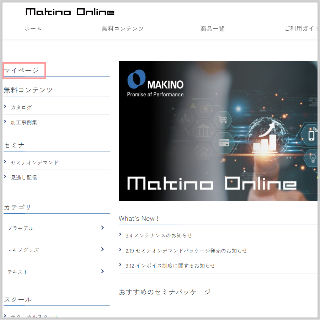Open the カタログ link
The width and height of the screenshot is (320, 320).
click(x=21, y=107)
